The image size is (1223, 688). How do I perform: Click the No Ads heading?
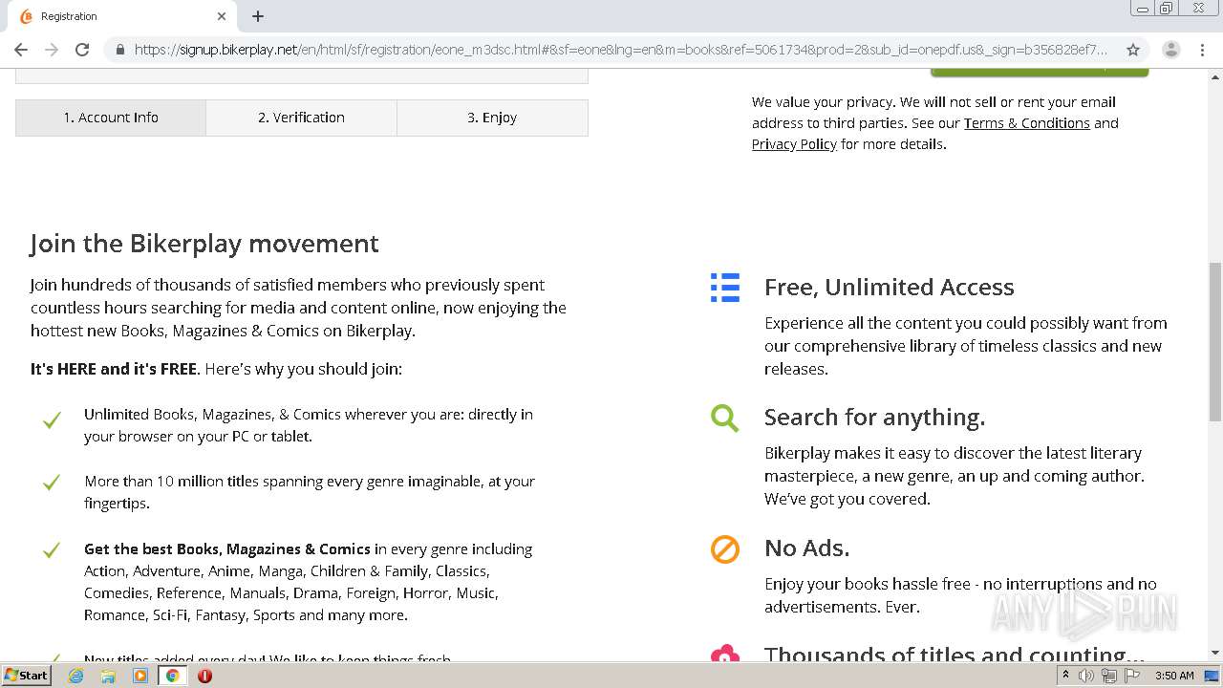coord(806,548)
